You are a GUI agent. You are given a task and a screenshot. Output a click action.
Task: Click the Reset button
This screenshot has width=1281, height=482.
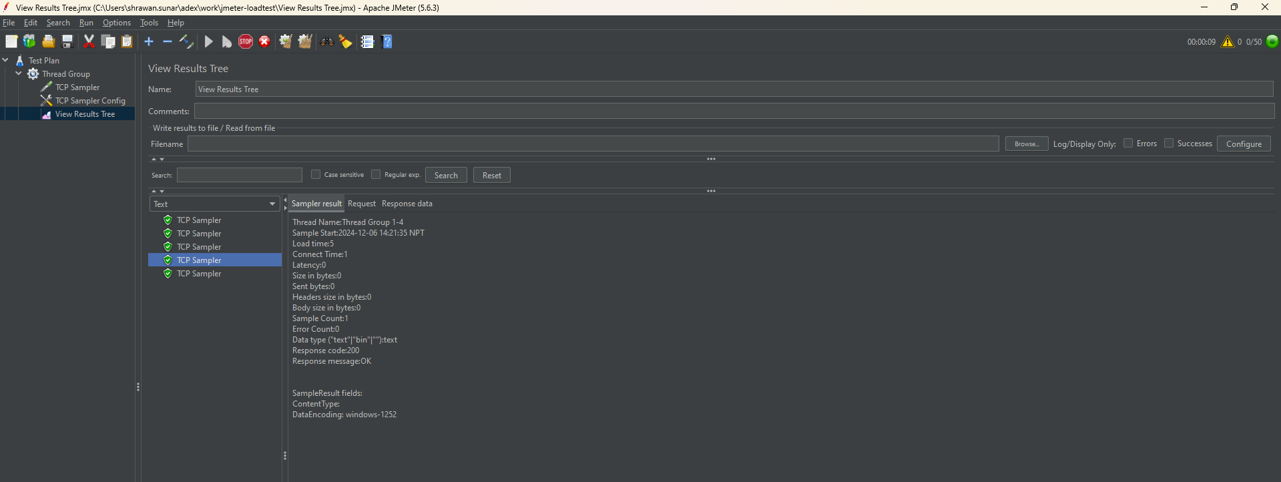(492, 175)
